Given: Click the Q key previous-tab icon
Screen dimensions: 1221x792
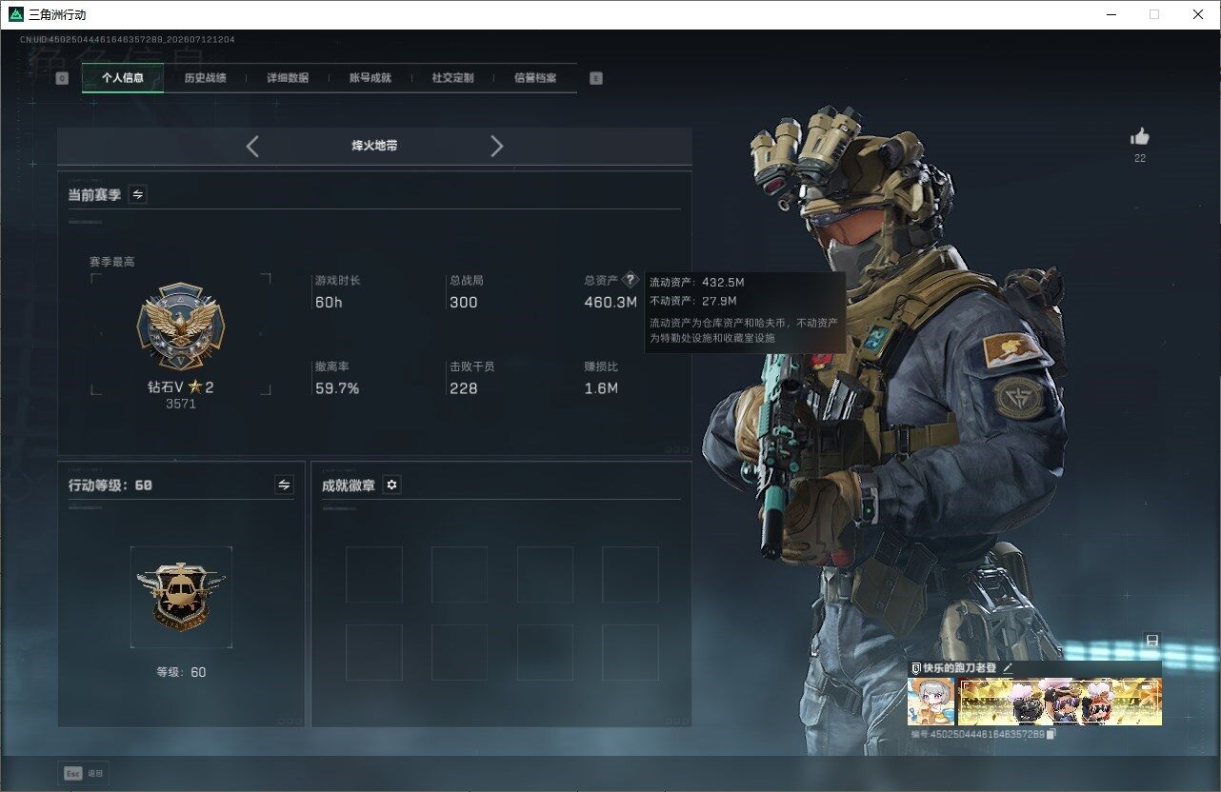Looking at the screenshot, I should pos(62,78).
